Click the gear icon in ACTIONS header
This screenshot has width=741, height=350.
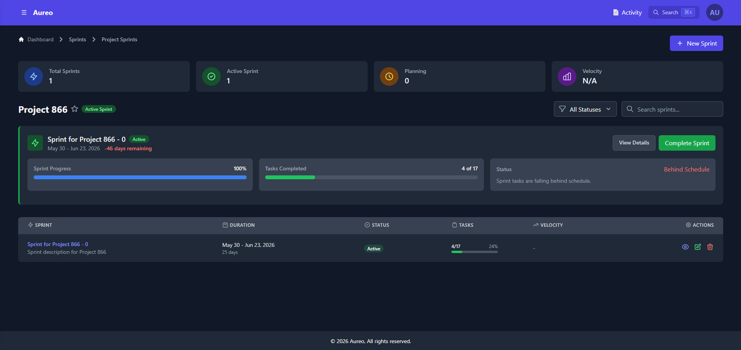[x=688, y=225]
